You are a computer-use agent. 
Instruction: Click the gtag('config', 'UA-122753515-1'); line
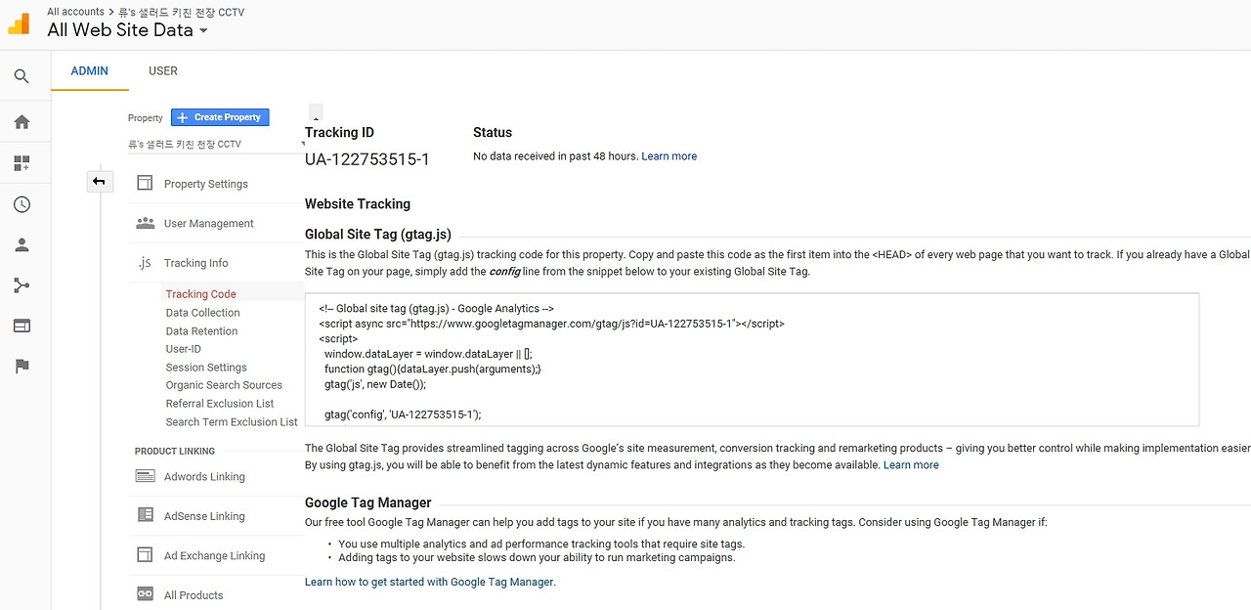point(403,414)
